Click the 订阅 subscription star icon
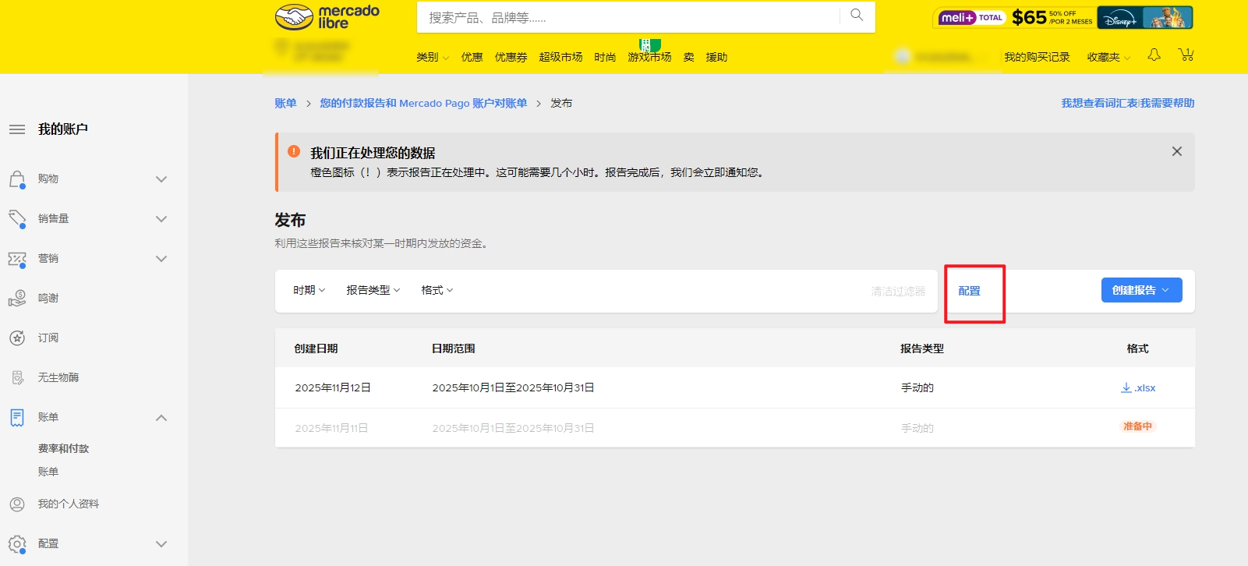Screen dimensions: 1248x566 (x=17, y=338)
